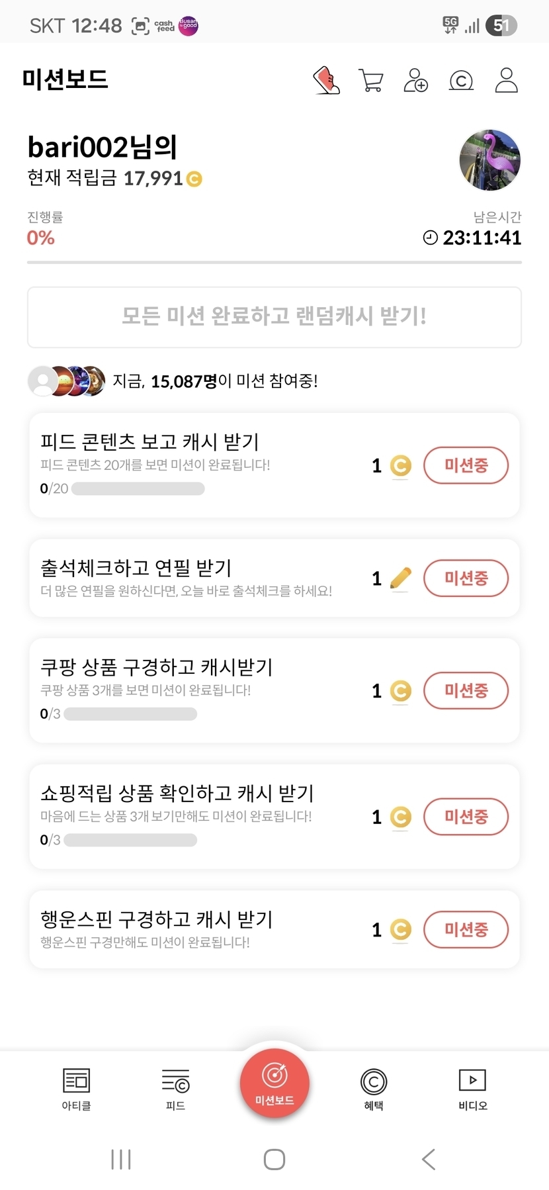549x1190 pixels.
Task: Tap the feed contents 0/20 progress bar
Action: (x=138, y=489)
